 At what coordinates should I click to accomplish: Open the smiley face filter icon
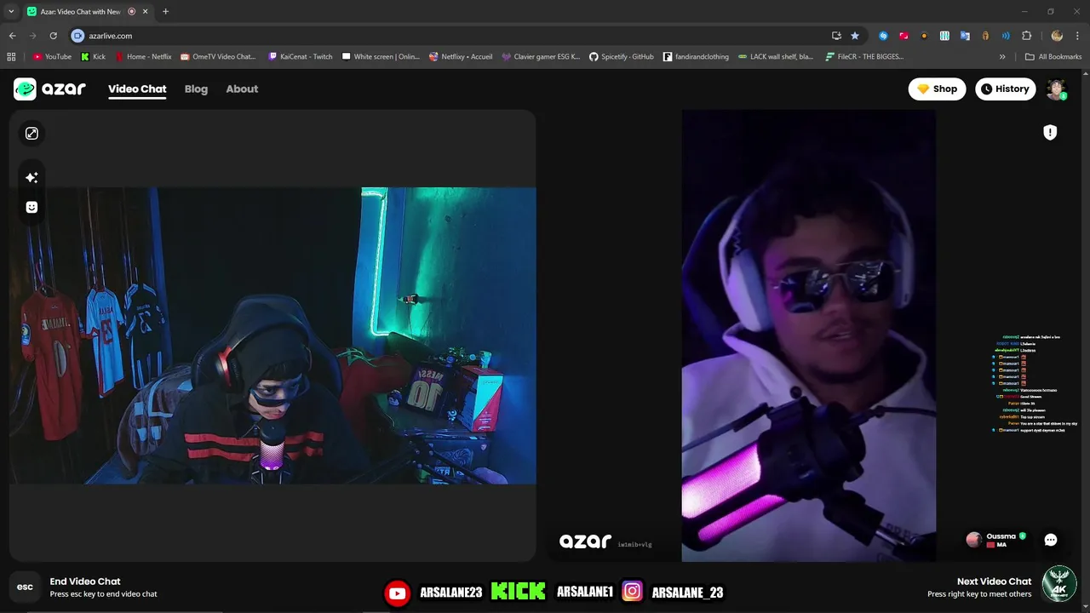32,207
